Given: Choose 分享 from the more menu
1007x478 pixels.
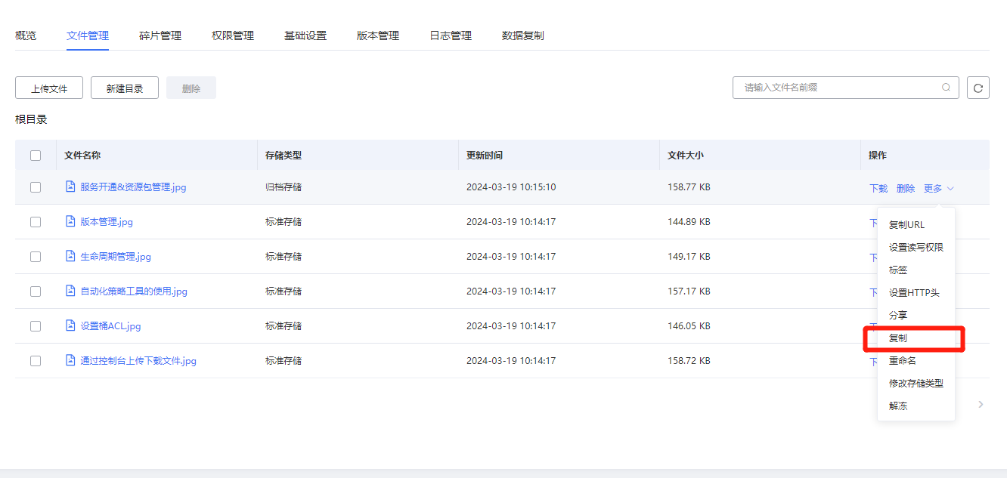Looking at the screenshot, I should 916,315.
